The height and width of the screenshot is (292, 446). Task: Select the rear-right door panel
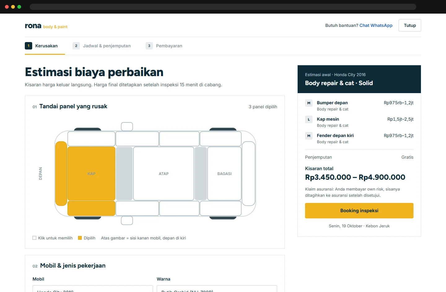pyautogui.click(x=179, y=139)
